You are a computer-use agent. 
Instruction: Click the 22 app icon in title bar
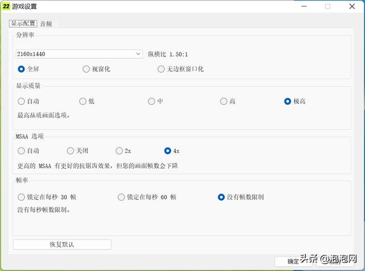point(6,6)
